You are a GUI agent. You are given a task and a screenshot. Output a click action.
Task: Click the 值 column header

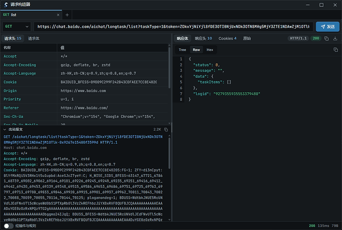[62, 48]
